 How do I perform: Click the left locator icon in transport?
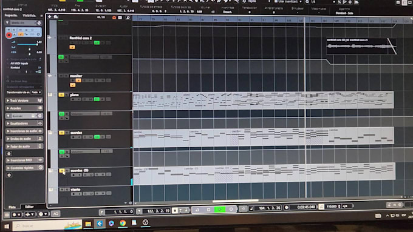tap(101, 212)
